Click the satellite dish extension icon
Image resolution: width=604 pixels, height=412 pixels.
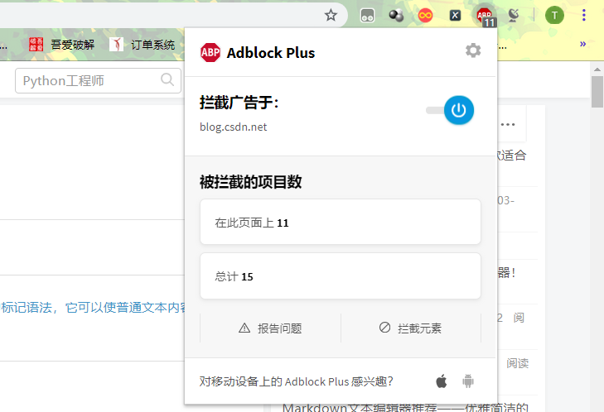(x=514, y=16)
